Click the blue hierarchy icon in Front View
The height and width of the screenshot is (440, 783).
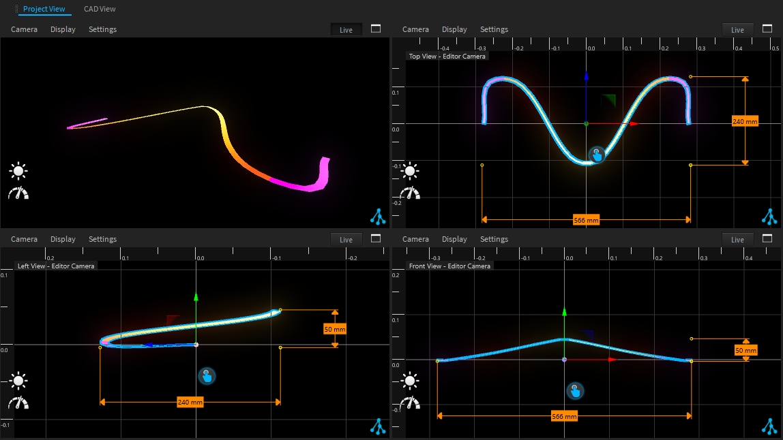(769, 426)
